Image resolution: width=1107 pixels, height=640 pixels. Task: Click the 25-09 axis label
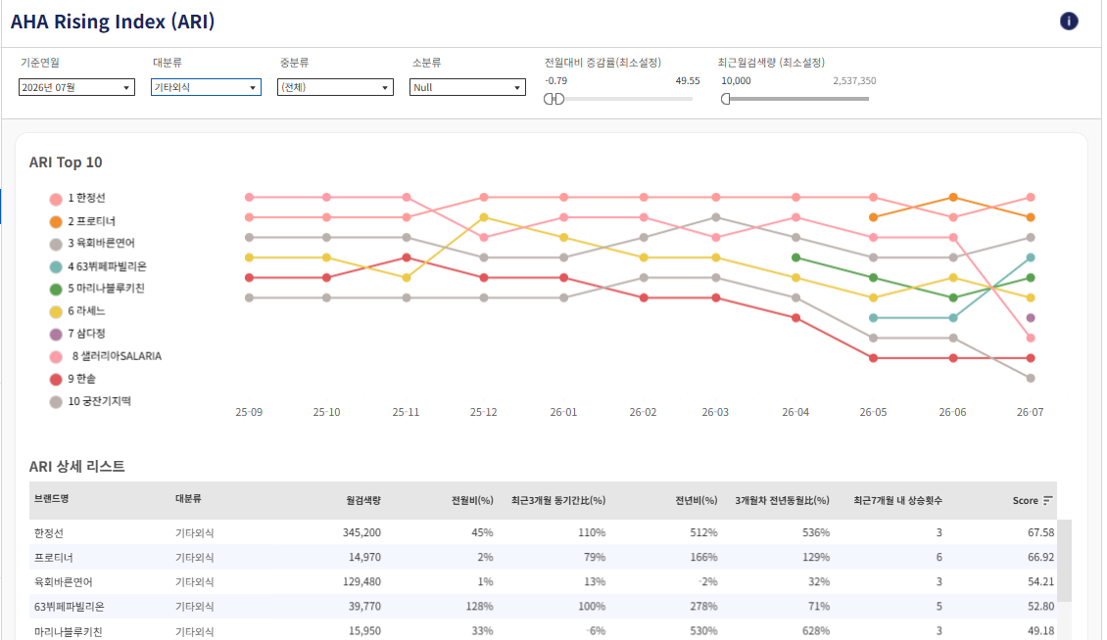[x=249, y=412]
